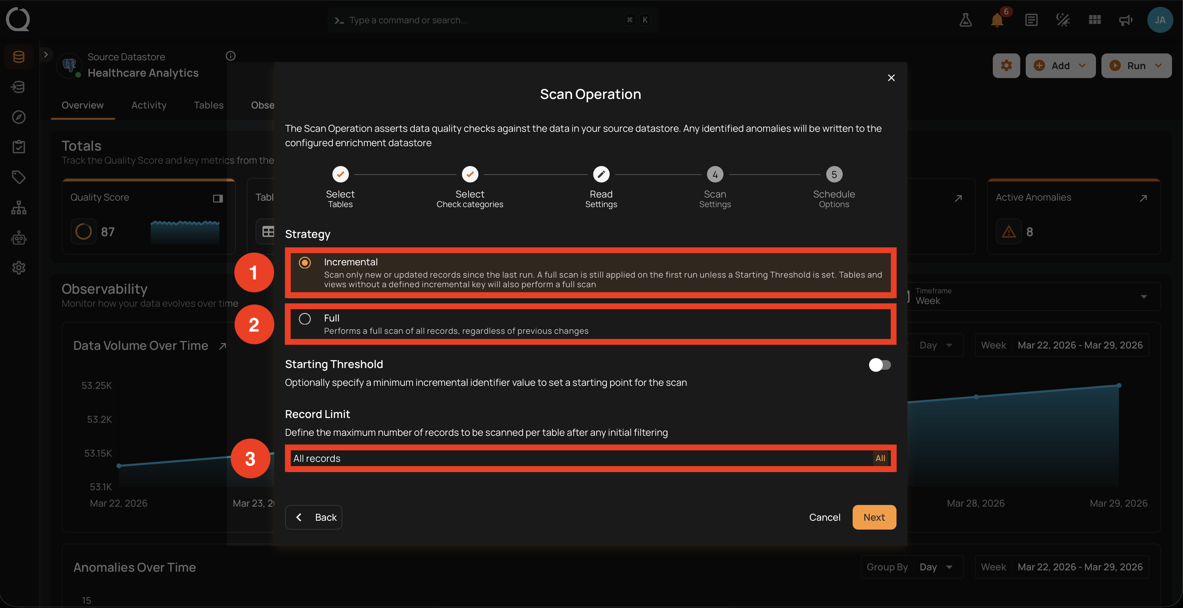Expand the sidebar chevron arrow
Screen dimensions: 1183x608
coord(46,55)
